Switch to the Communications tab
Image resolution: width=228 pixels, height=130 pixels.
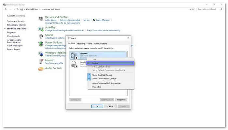click(100, 44)
